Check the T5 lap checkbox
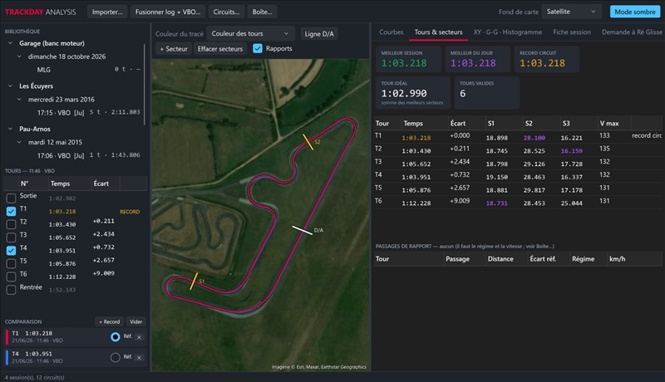Screen dimensions: 665x382 (x=11, y=263)
